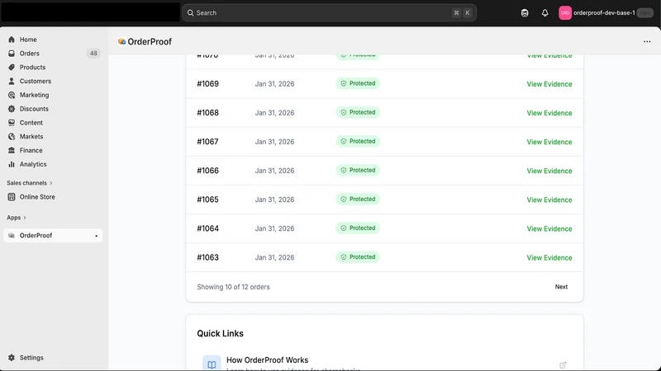Screen dimensions: 661x371
Task: Open the Sidekick assistant icon in top bar
Action: [525, 13]
